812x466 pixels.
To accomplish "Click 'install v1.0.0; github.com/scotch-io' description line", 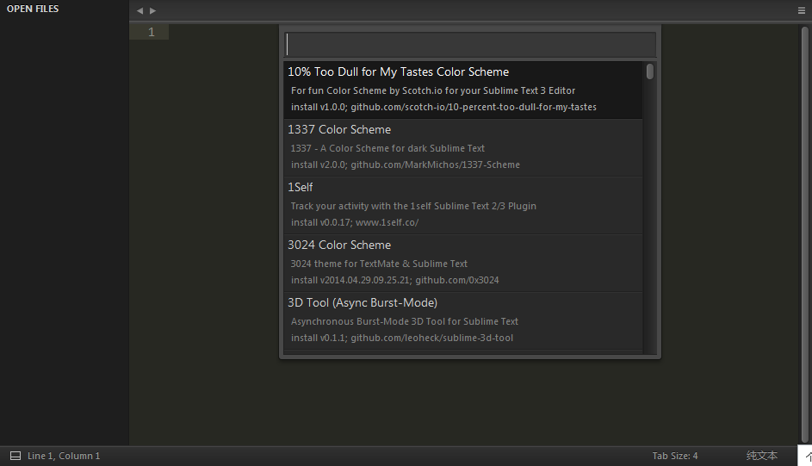I will (x=443, y=107).
